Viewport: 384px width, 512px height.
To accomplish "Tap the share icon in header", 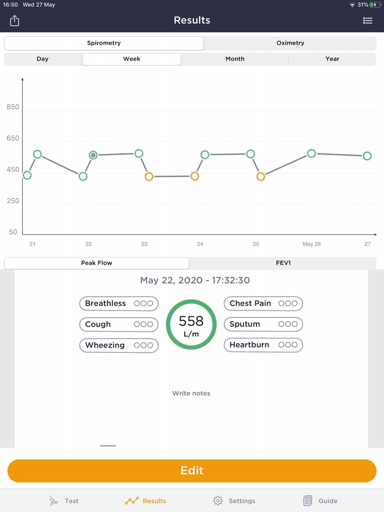I will [x=15, y=20].
